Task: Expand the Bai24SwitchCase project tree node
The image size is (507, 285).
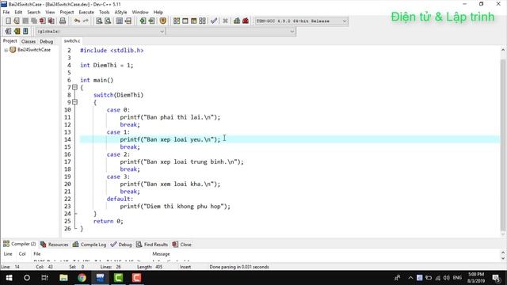Action: click(6, 50)
